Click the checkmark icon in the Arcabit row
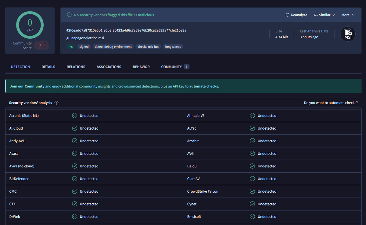This screenshot has width=366, height=225. click(252, 141)
